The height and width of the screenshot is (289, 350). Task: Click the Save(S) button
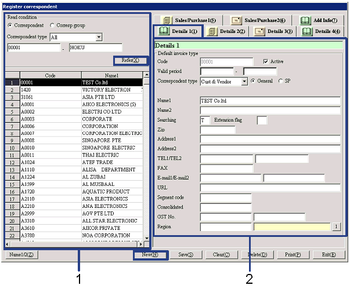(186, 255)
